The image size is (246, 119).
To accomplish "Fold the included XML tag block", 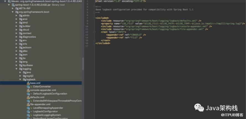I will [94, 18].
